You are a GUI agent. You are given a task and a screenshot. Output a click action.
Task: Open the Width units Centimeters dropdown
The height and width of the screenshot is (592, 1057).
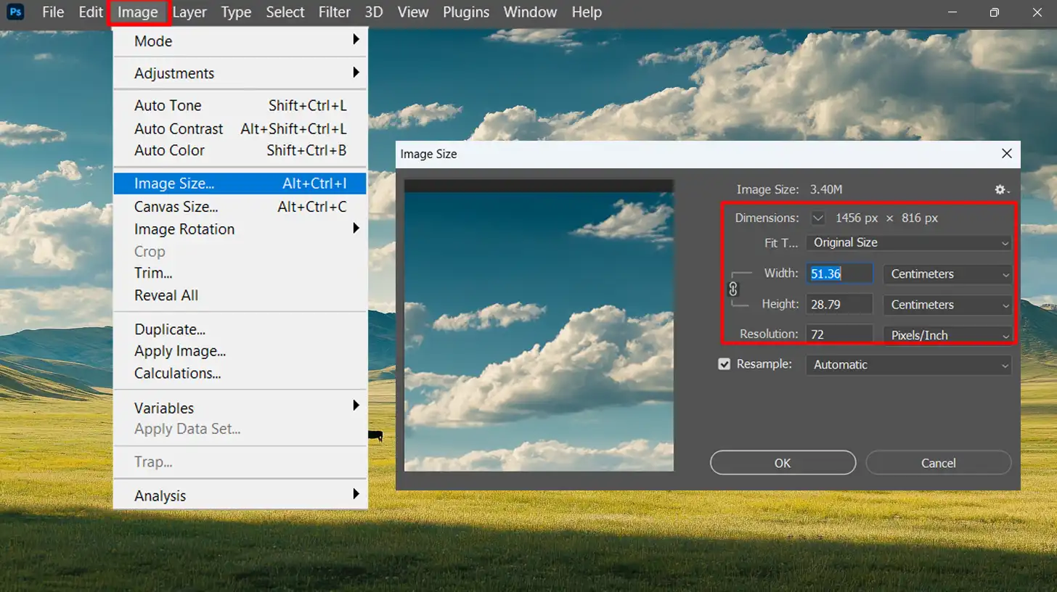pyautogui.click(x=947, y=274)
